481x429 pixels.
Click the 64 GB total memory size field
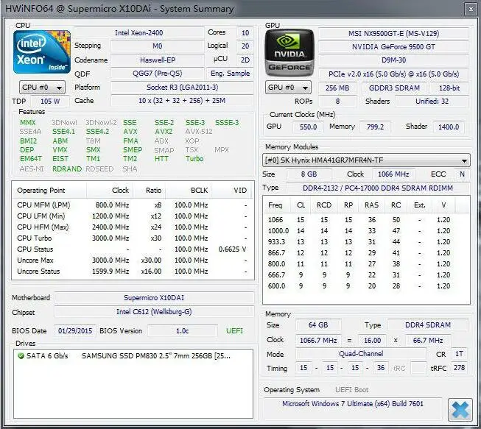coord(318,325)
